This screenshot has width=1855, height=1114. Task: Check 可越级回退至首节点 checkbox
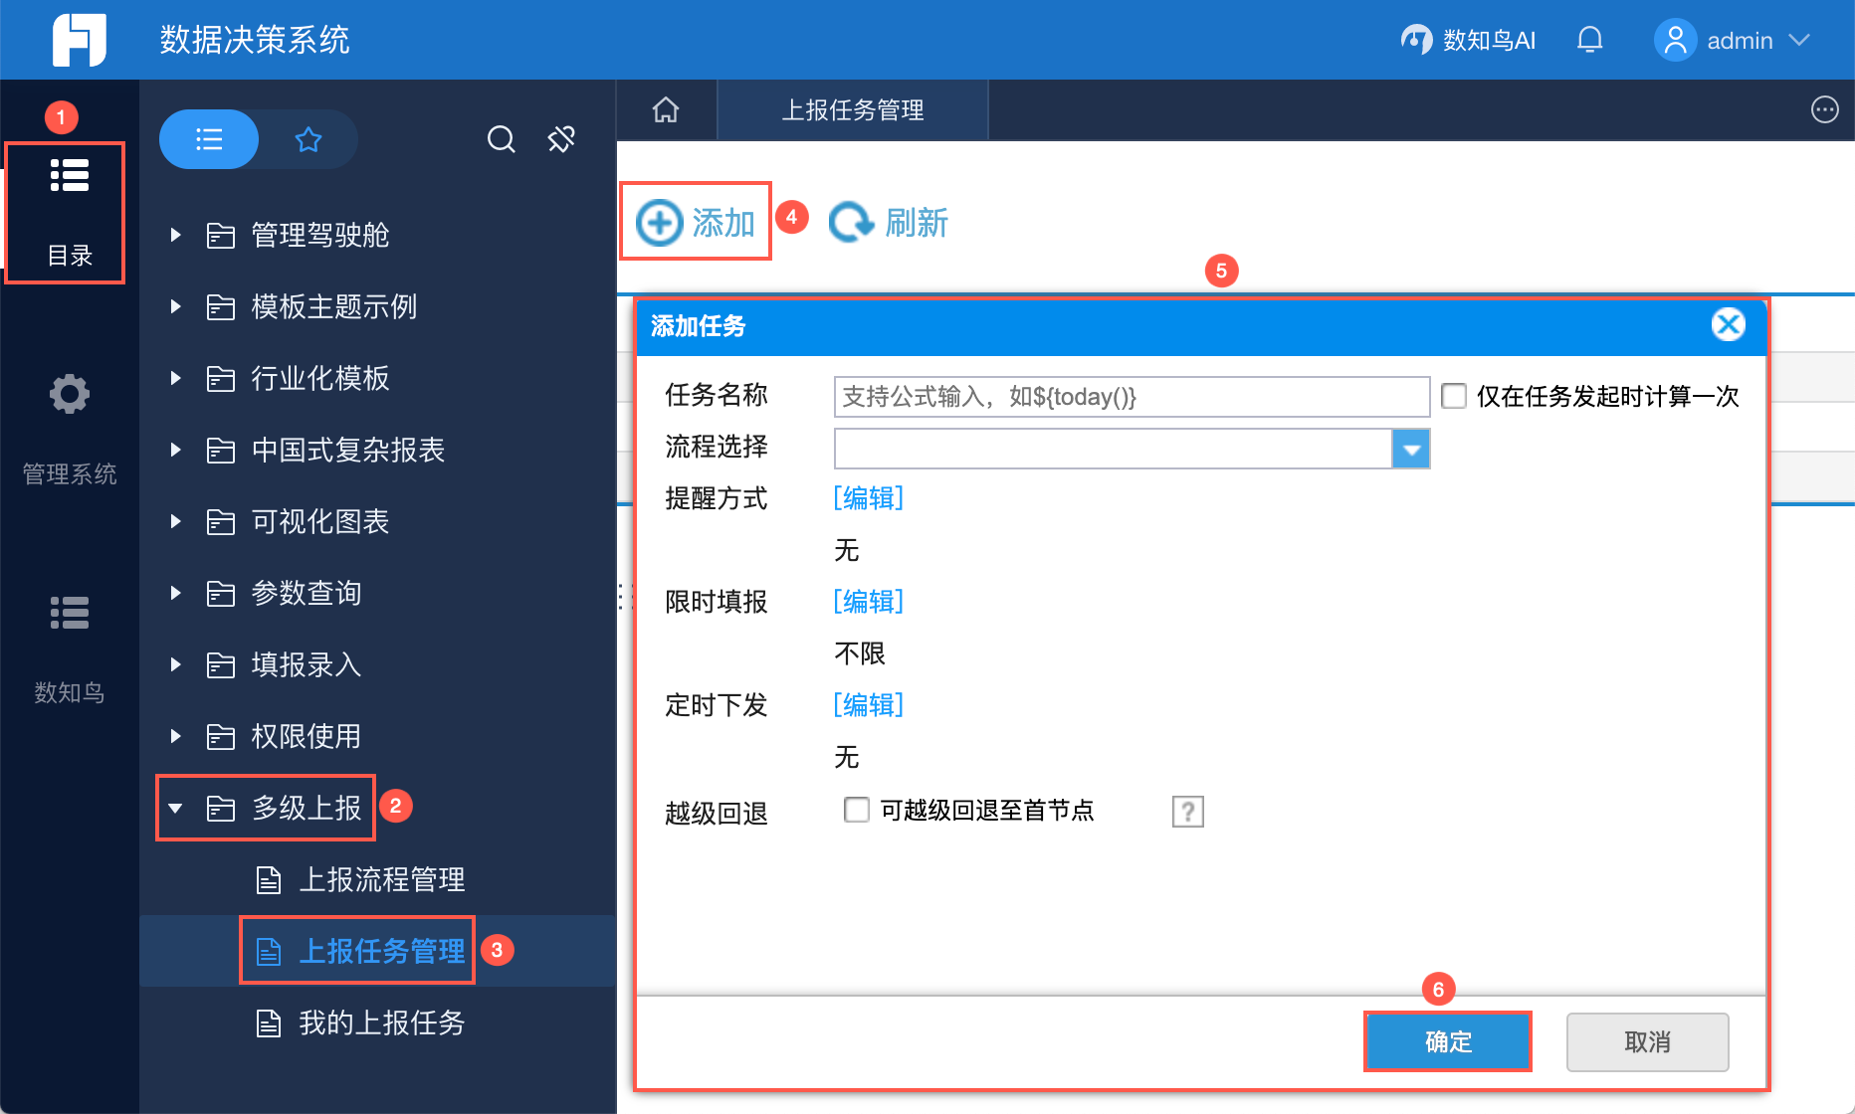point(856,810)
